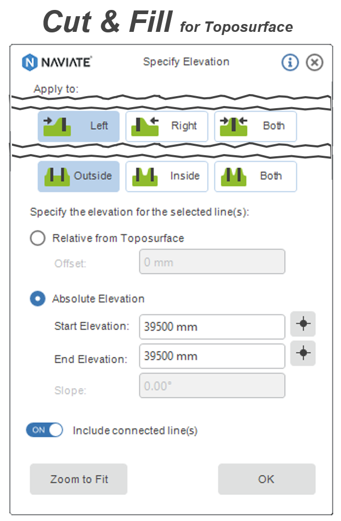Switch apply mode to Right
This screenshot has width=341, height=521.
(x=167, y=125)
